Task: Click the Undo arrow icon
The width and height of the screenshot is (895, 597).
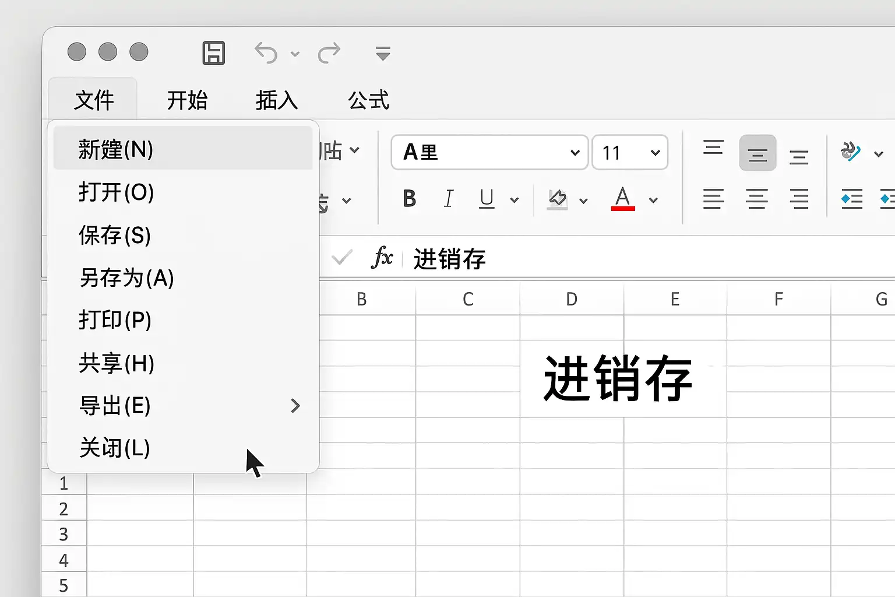Action: 266,53
